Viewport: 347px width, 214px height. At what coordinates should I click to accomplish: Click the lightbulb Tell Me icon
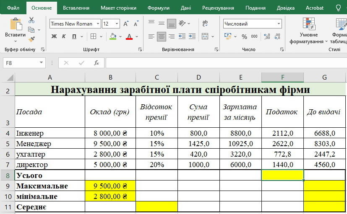[x=338, y=8]
